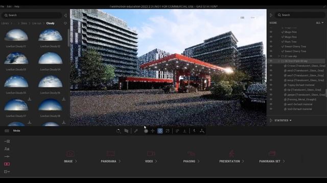The image size is (327, 183).
Task: Open the ALL filter dropdown in Scene
Action: 320,22
